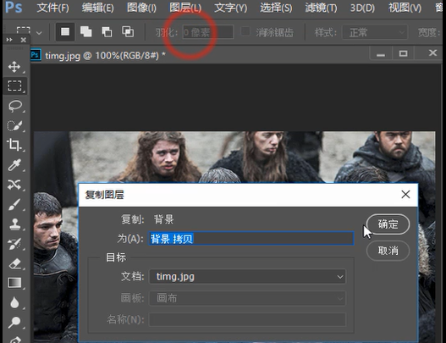Select the Crop tool
Viewport: 446px width, 343px height.
click(14, 145)
